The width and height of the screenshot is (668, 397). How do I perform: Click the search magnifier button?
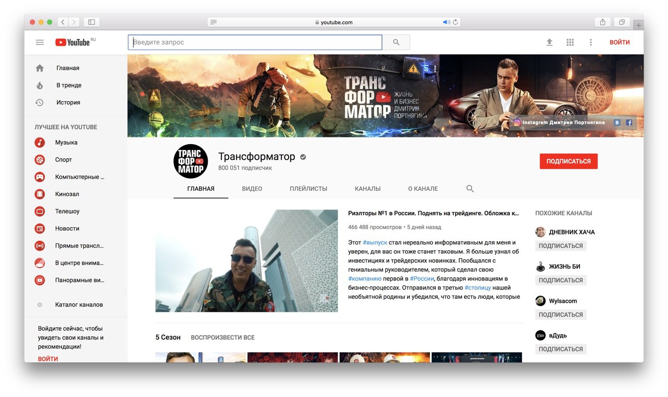[396, 42]
